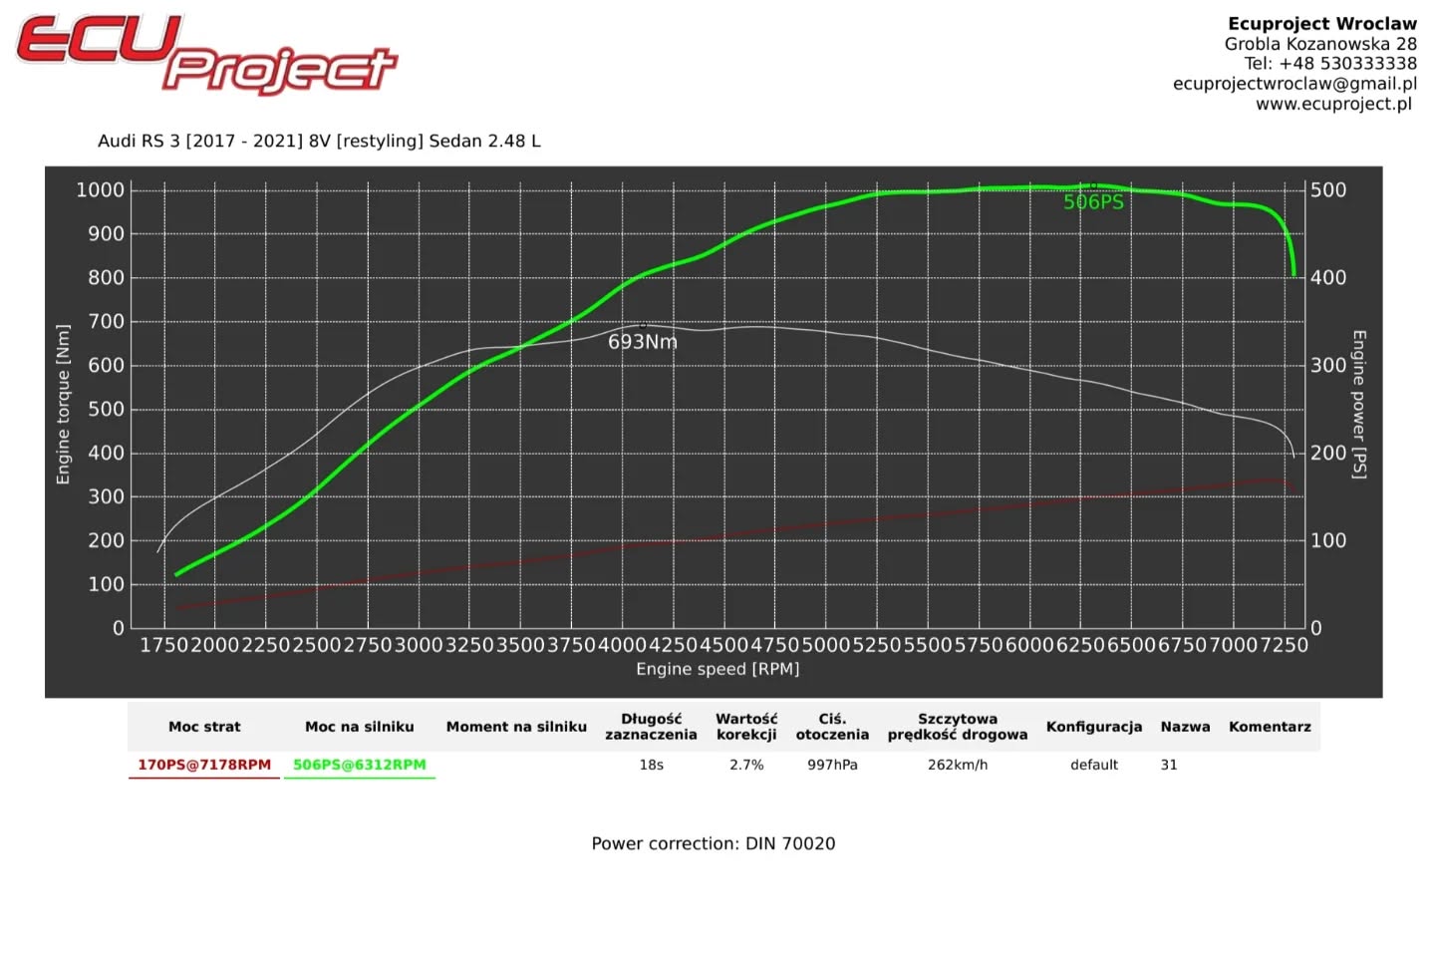Open the ecuprojectwroclaw@gmail.pl email address
1434x956 pixels.
(1294, 84)
